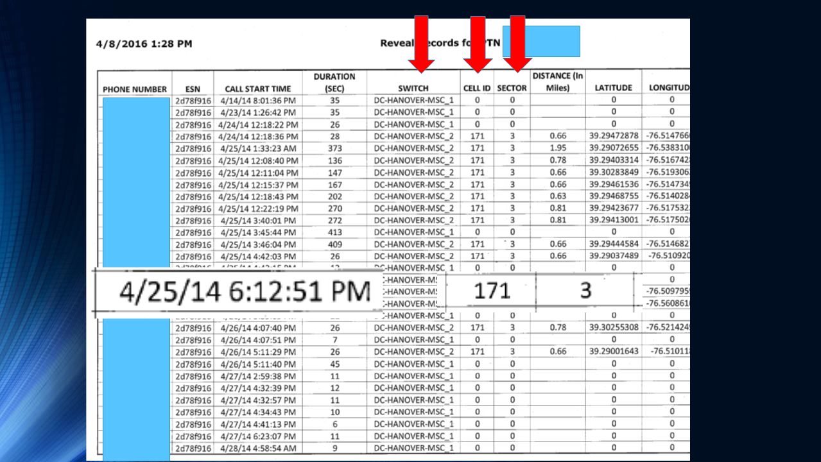This screenshot has height=462, width=821.
Task: Click the enlarged 4/25/14 6:12:51 PM callout
Action: click(245, 291)
